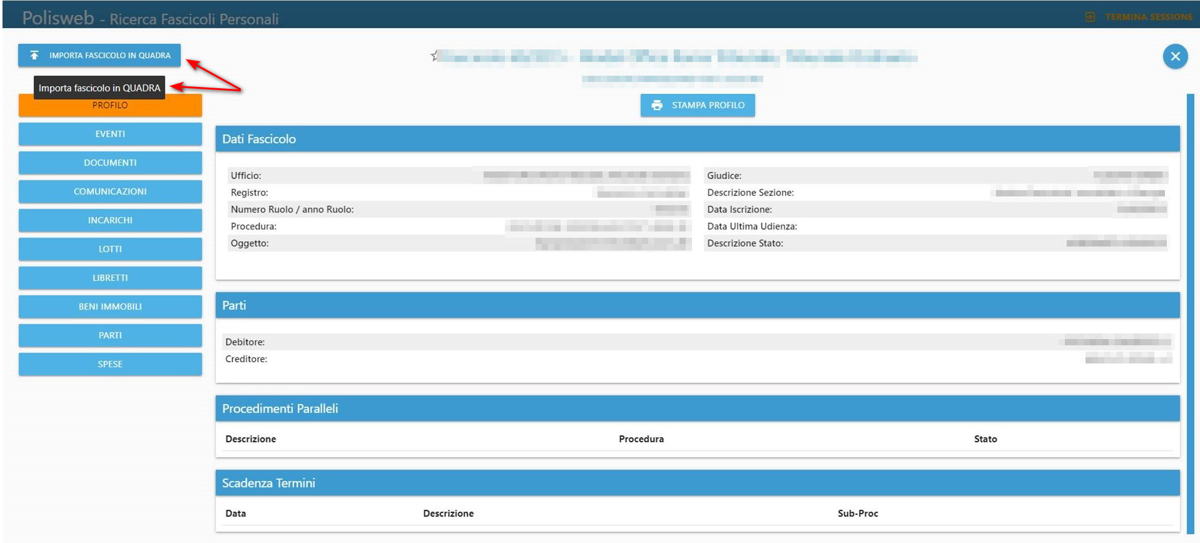Click the star favorite icon beside the title
The image size is (1200, 543).
pos(434,56)
